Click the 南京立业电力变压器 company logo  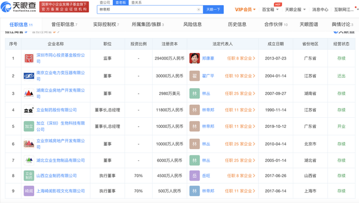click(29, 76)
